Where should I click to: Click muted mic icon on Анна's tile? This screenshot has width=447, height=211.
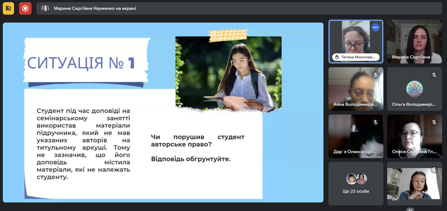375,75
